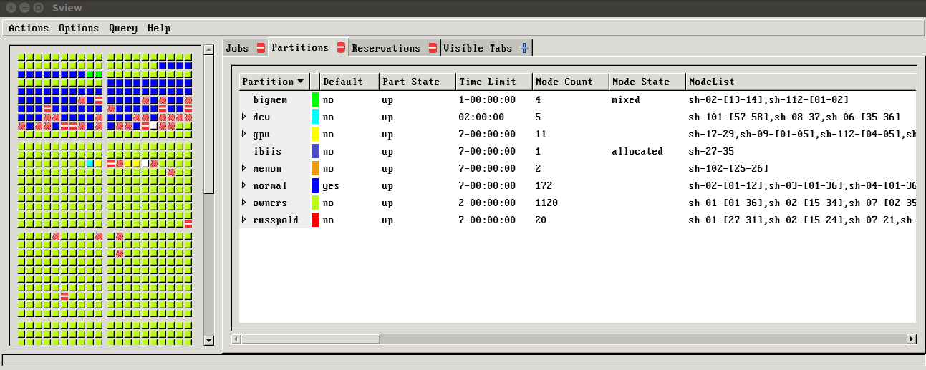Click the Default column header
926x370 pixels.
pos(349,82)
